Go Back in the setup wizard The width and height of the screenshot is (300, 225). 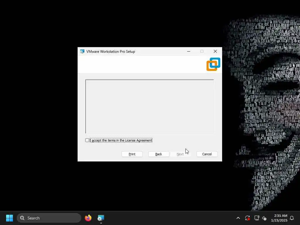click(158, 154)
